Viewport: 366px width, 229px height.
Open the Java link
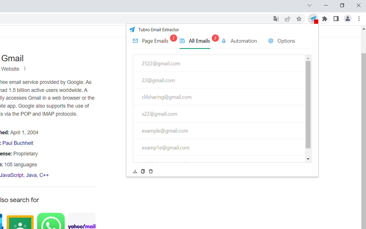point(31,175)
